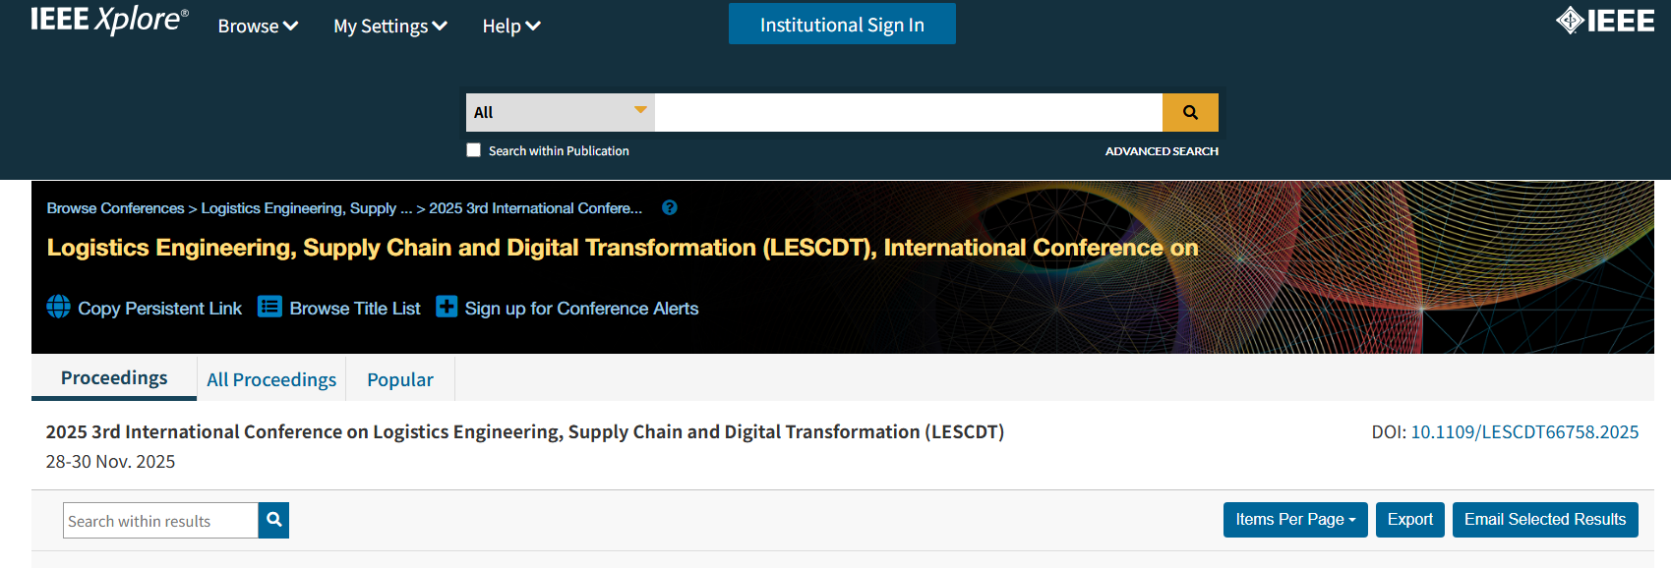
Task: Click the search within results magnifier button
Action: (x=274, y=520)
